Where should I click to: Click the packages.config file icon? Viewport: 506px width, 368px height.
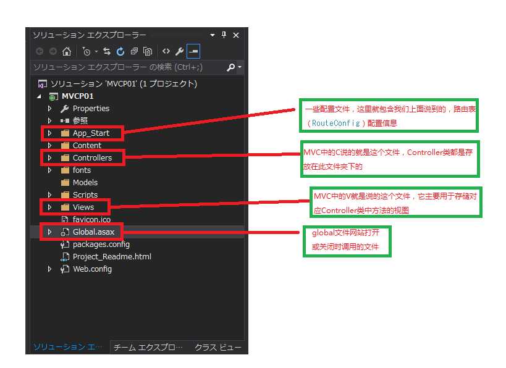65,245
